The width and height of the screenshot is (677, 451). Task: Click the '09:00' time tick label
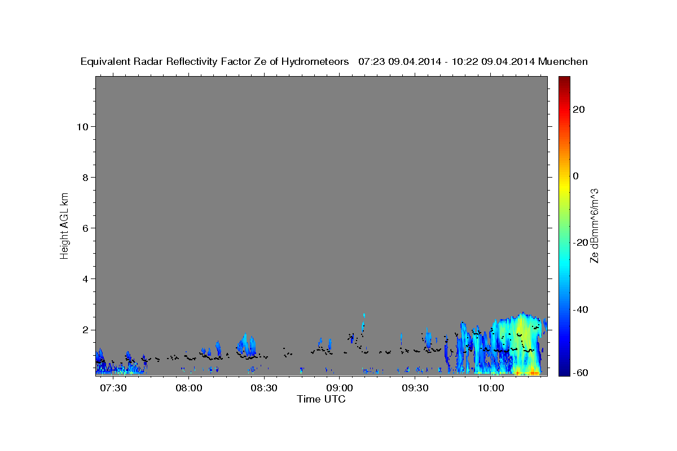340,388
